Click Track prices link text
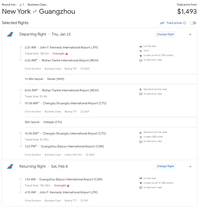Image resolution: width=198 pixels, height=207 pixels. tap(174, 23)
